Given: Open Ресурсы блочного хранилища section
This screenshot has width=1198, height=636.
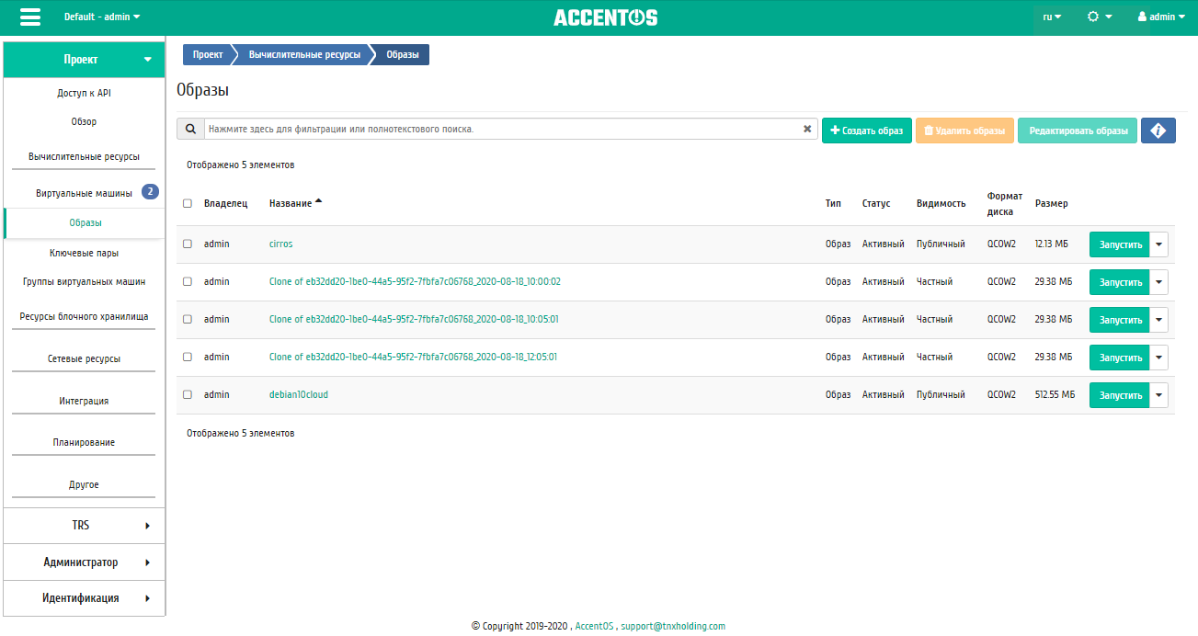Looking at the screenshot, I should pyautogui.click(x=84, y=316).
